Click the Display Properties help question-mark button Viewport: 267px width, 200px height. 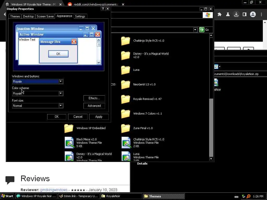(x=103, y=9)
